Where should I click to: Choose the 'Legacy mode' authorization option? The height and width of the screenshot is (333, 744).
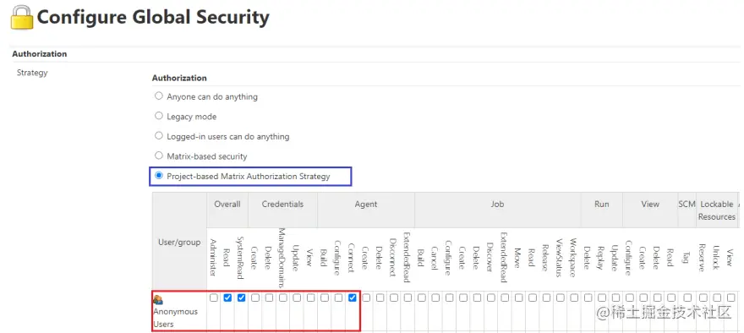point(159,116)
